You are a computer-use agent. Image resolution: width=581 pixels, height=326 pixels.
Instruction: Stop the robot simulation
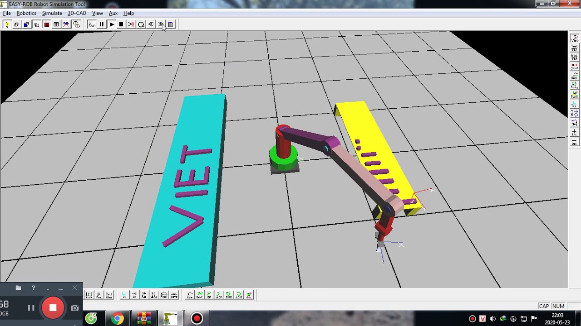coord(121,24)
